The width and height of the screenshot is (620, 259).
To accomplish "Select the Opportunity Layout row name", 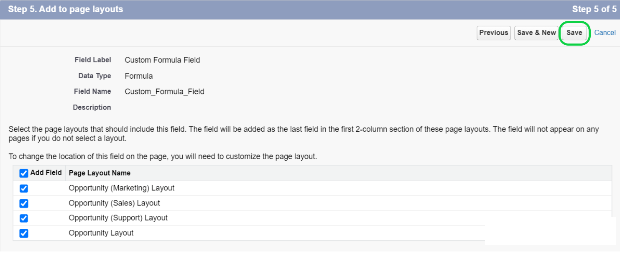I will pos(101,233).
